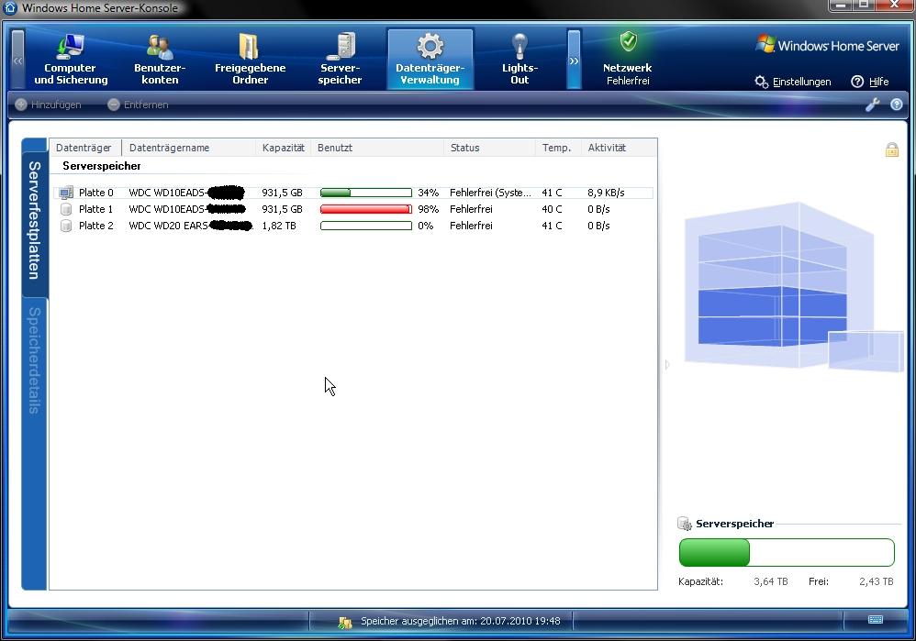The height and width of the screenshot is (641, 916).
Task: Select the Platte 0 row
Action: point(353,193)
